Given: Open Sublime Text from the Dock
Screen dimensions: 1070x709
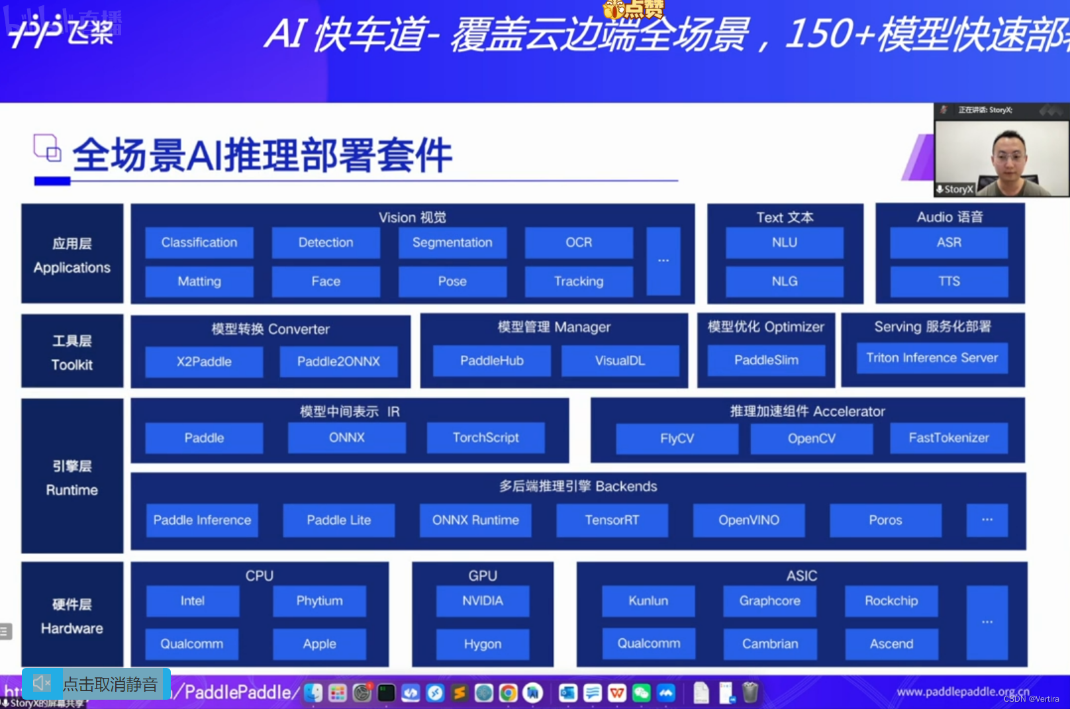Looking at the screenshot, I should (460, 692).
